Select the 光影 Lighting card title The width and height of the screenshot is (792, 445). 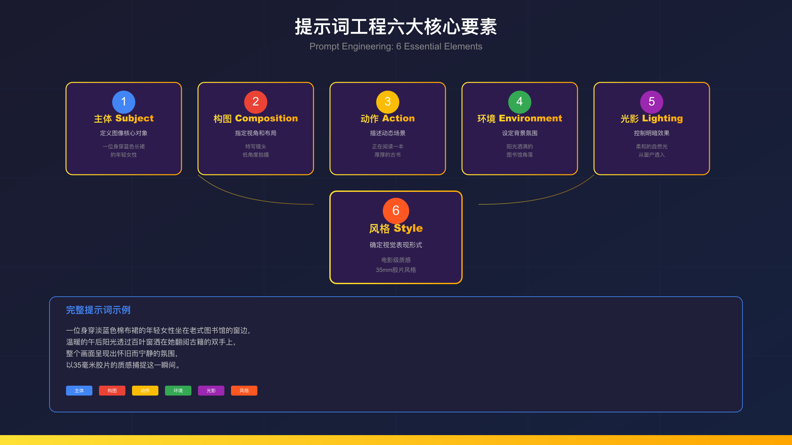(651, 118)
